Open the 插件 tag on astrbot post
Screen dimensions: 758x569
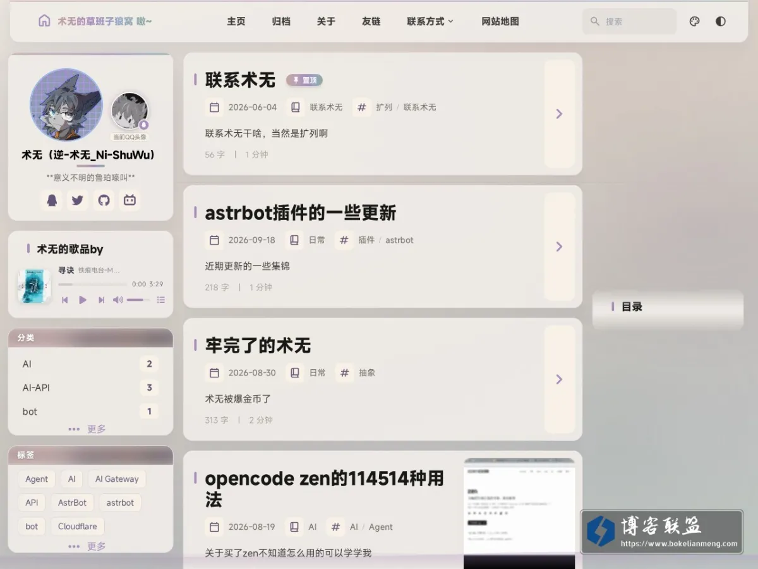[366, 240]
